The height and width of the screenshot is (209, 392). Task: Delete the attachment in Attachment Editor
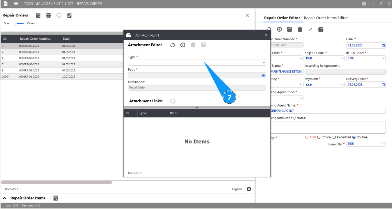(x=193, y=45)
